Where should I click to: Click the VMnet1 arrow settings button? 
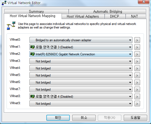click(137, 47)
